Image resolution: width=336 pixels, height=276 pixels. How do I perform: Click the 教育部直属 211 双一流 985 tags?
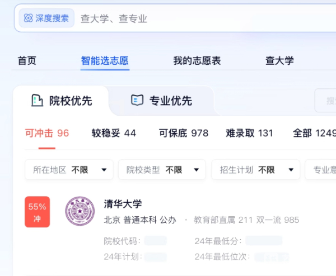tap(246, 220)
